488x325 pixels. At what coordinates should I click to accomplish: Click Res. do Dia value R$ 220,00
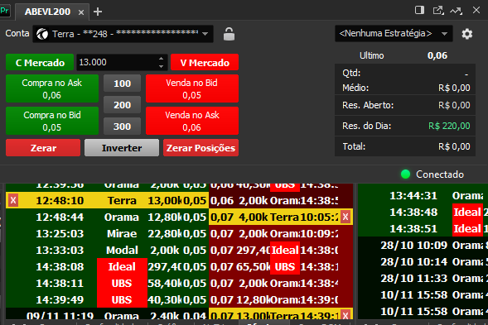click(x=449, y=126)
